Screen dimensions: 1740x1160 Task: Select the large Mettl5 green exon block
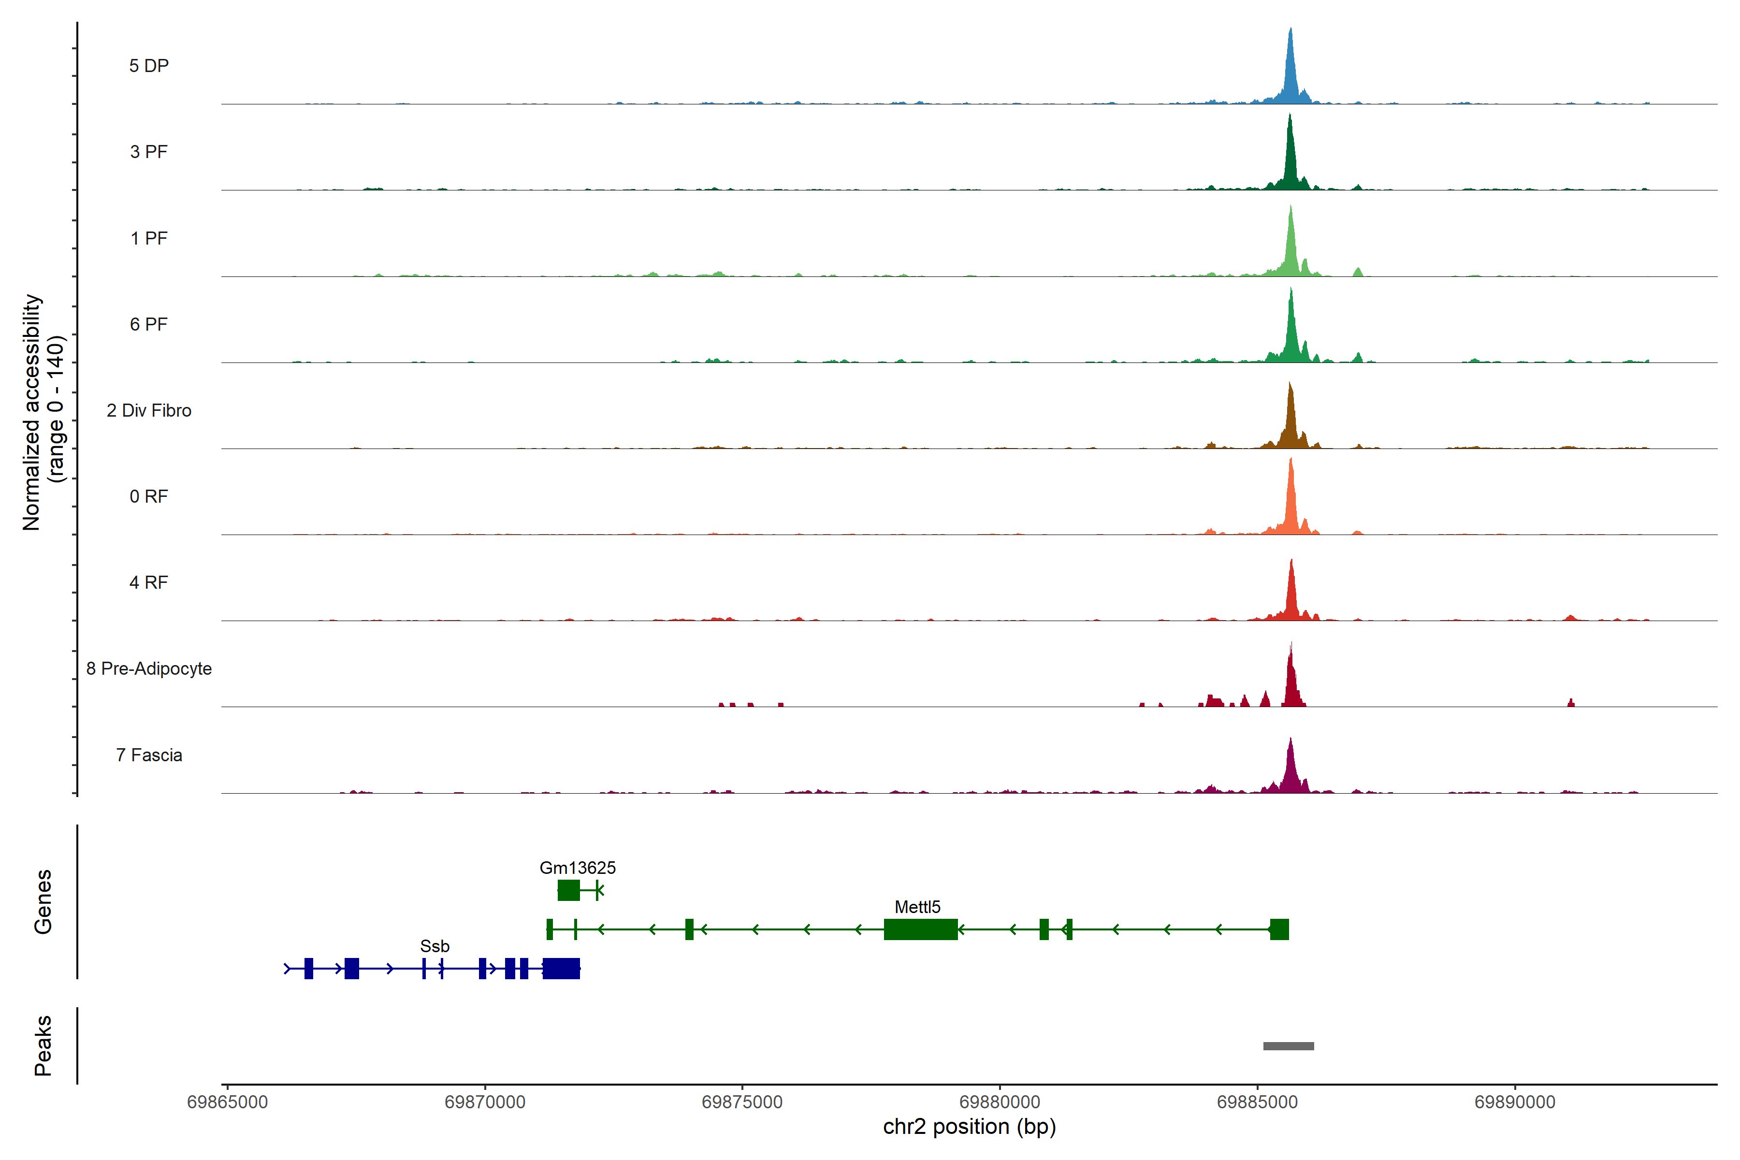[920, 929]
